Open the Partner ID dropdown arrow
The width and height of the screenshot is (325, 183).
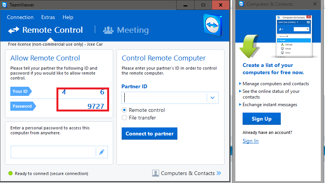point(212,98)
